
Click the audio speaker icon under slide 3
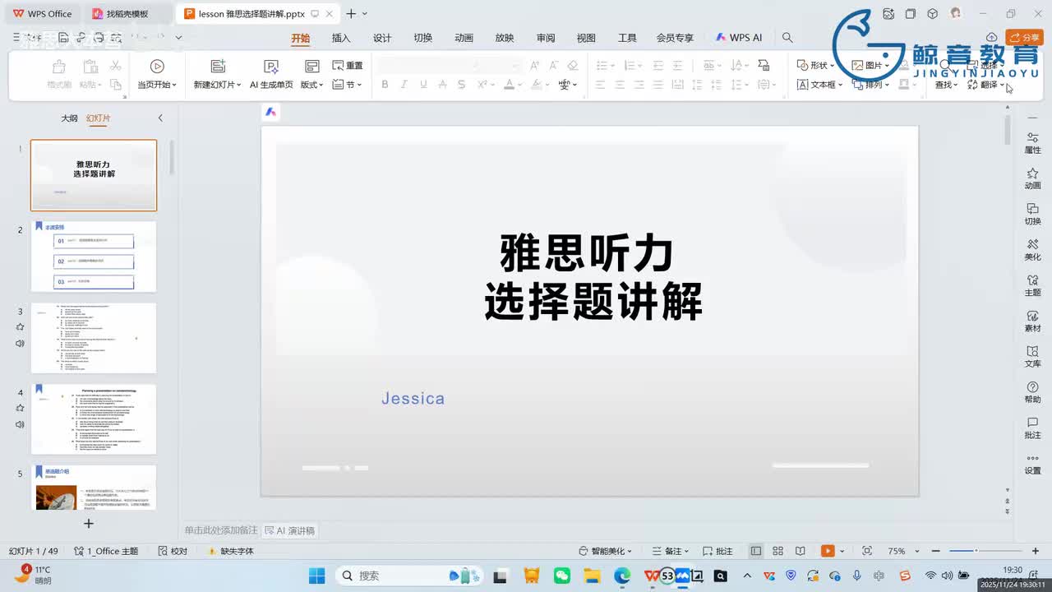20,343
